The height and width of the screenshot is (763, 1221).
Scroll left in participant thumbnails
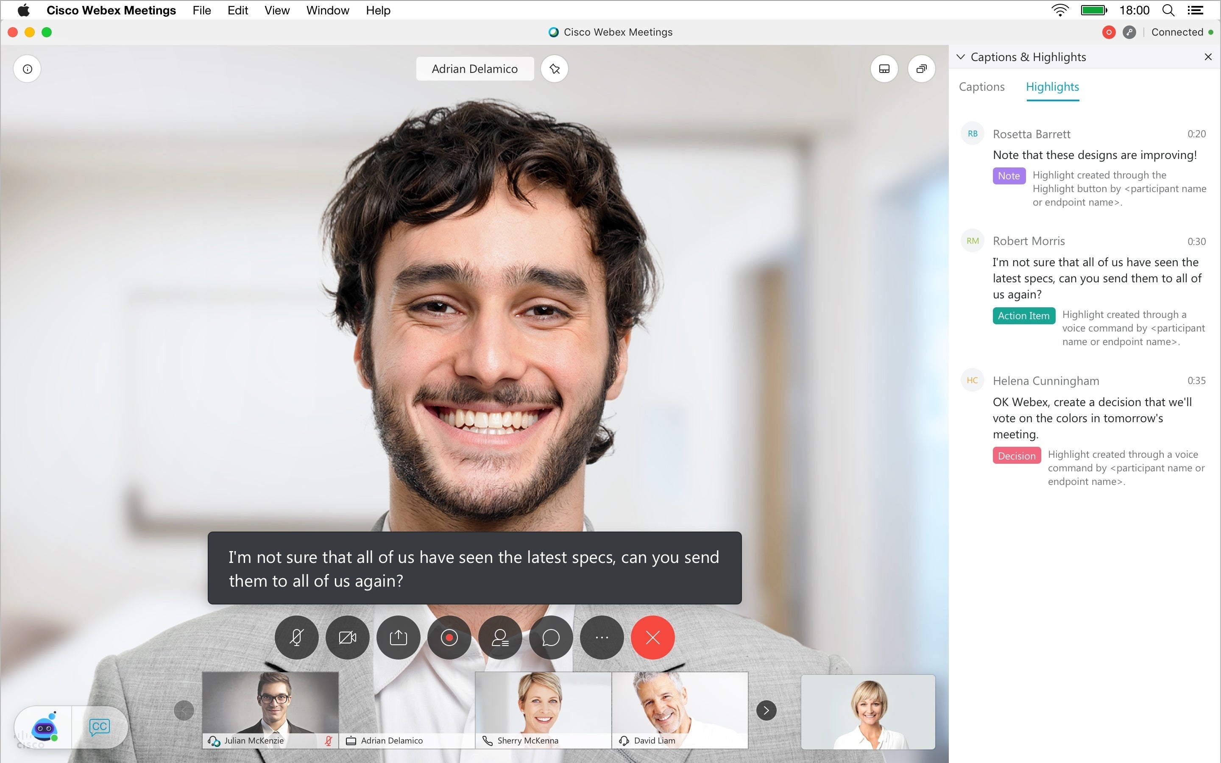[184, 710]
